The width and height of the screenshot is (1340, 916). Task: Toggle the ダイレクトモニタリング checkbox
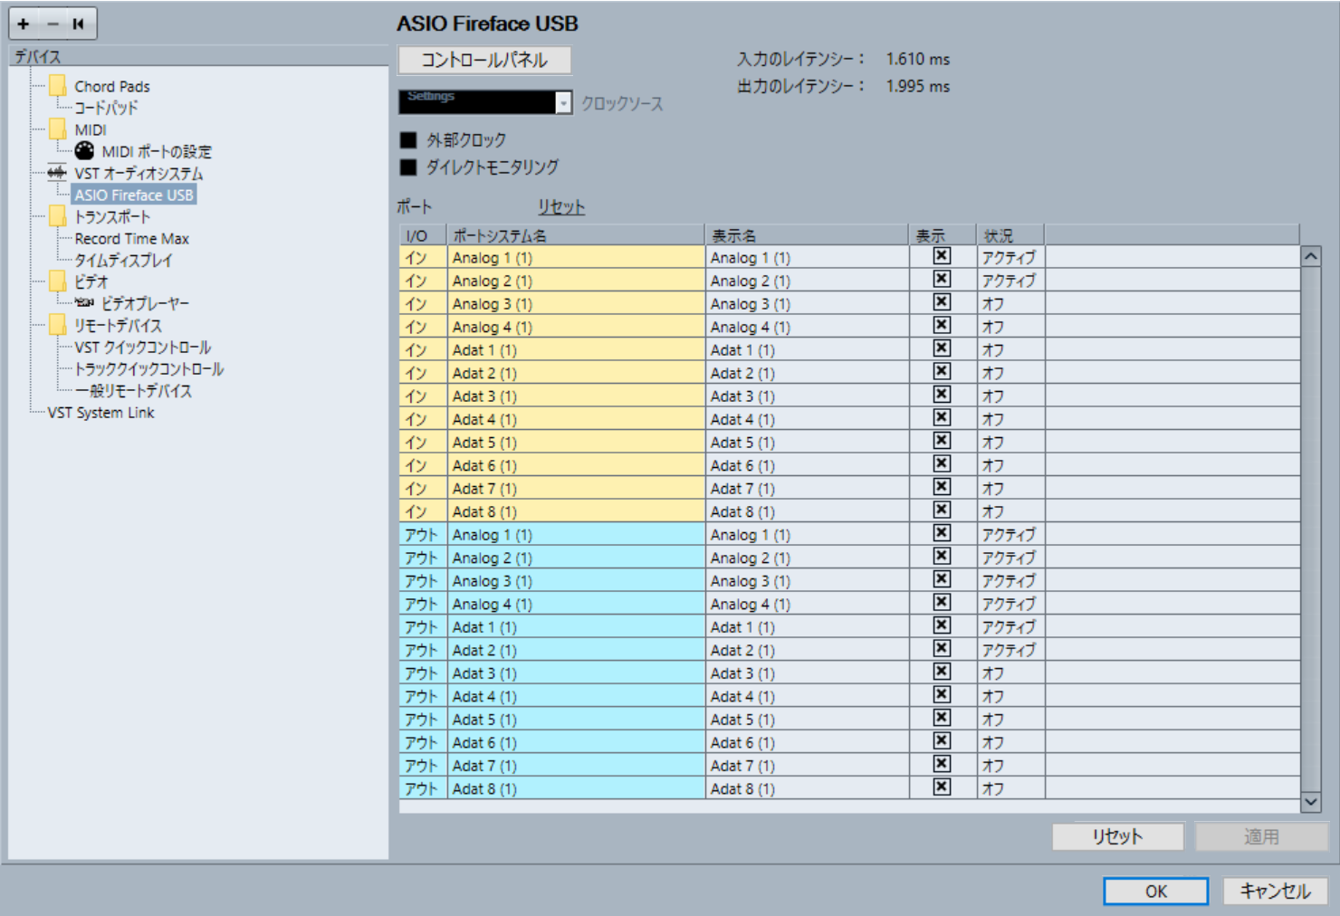pyautogui.click(x=408, y=167)
